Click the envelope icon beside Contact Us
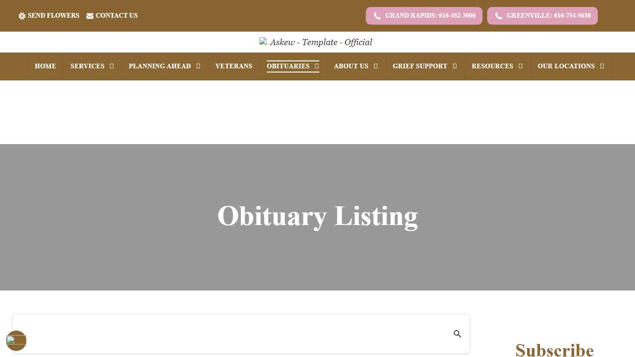 [x=89, y=15]
